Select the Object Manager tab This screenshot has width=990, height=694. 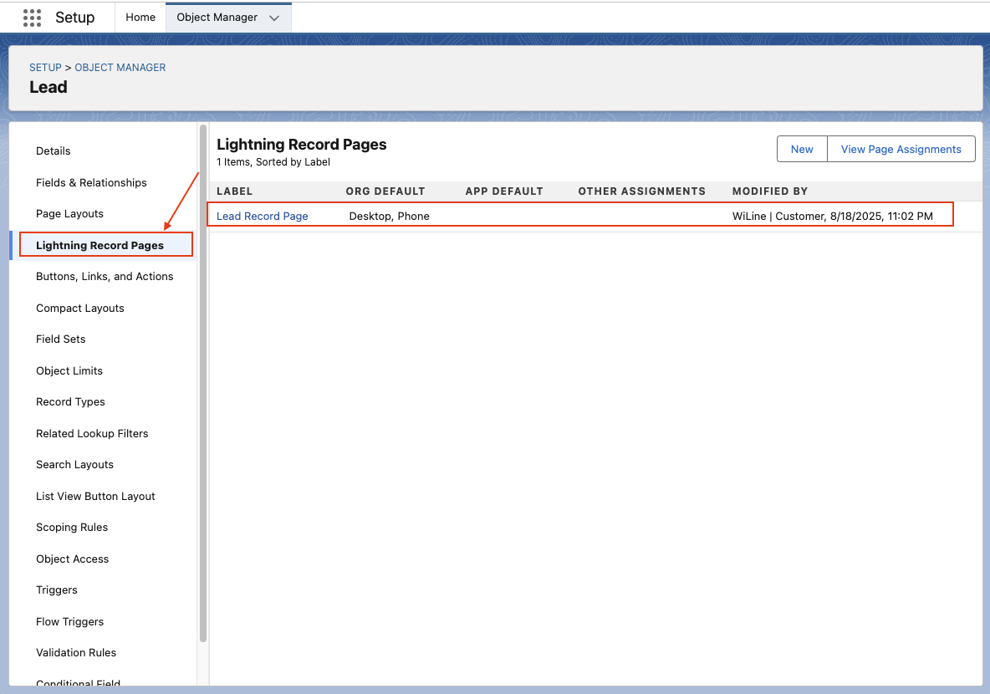point(217,18)
